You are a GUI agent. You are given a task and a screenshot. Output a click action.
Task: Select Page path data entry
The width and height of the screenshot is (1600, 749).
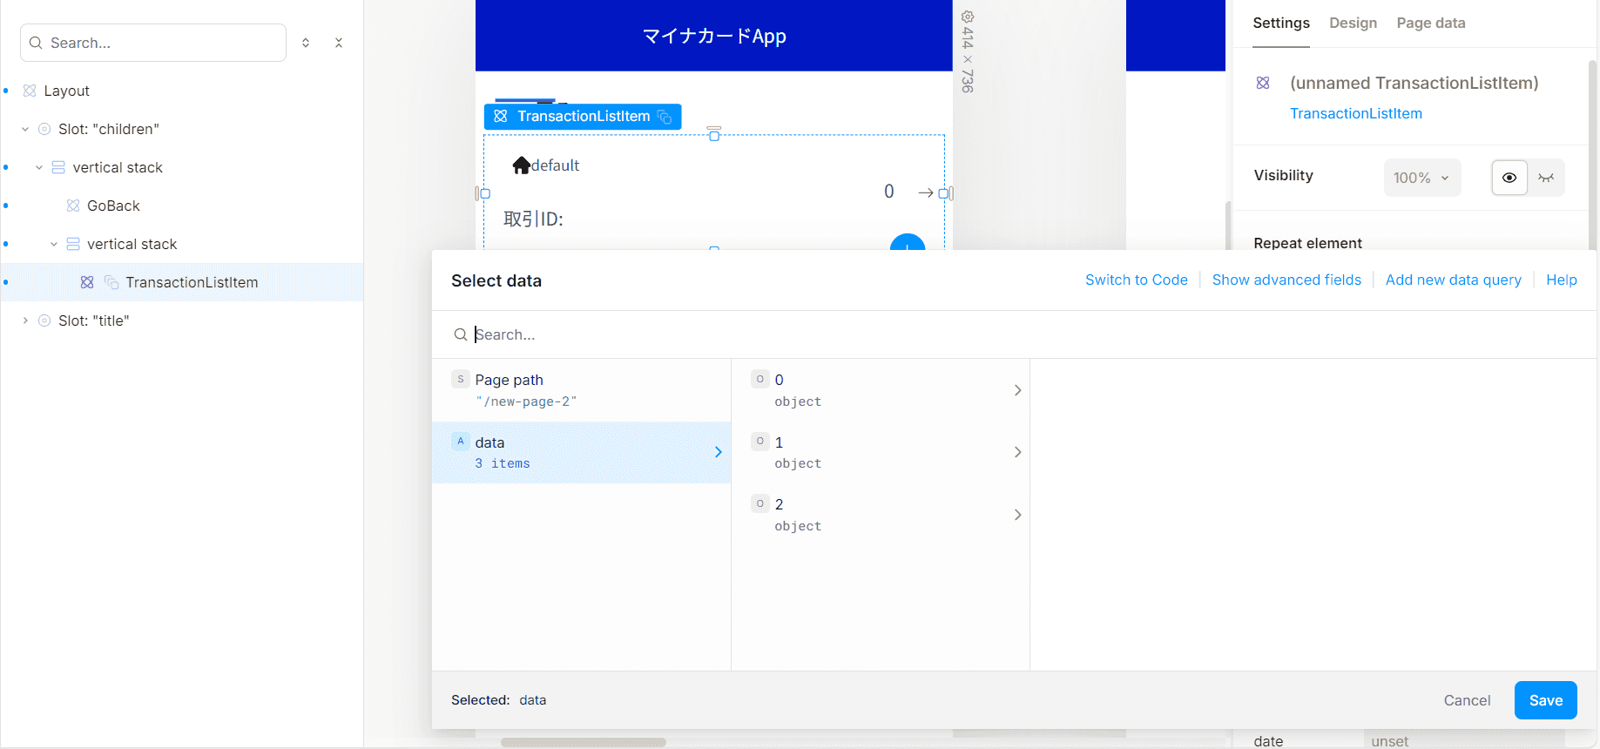tap(582, 390)
